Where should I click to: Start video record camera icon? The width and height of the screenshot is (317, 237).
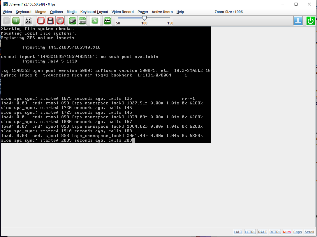click(x=95, y=21)
